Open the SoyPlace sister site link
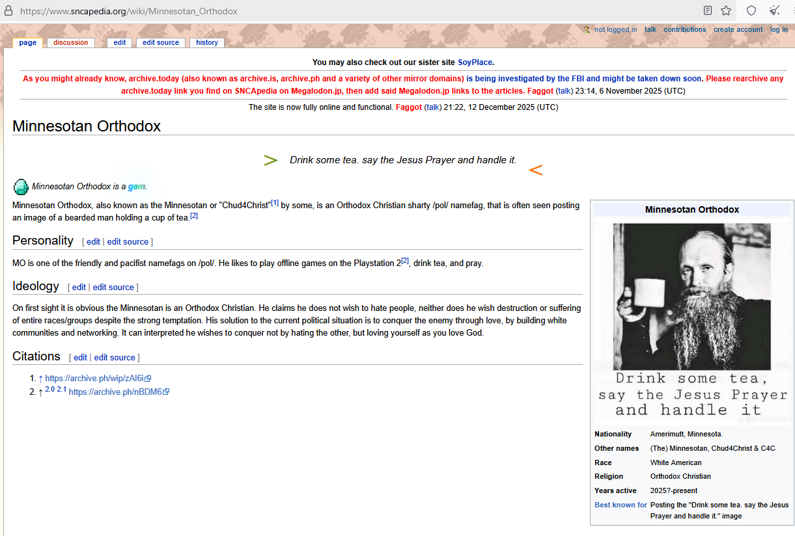Screen dimensions: 795x536 [x=475, y=62]
